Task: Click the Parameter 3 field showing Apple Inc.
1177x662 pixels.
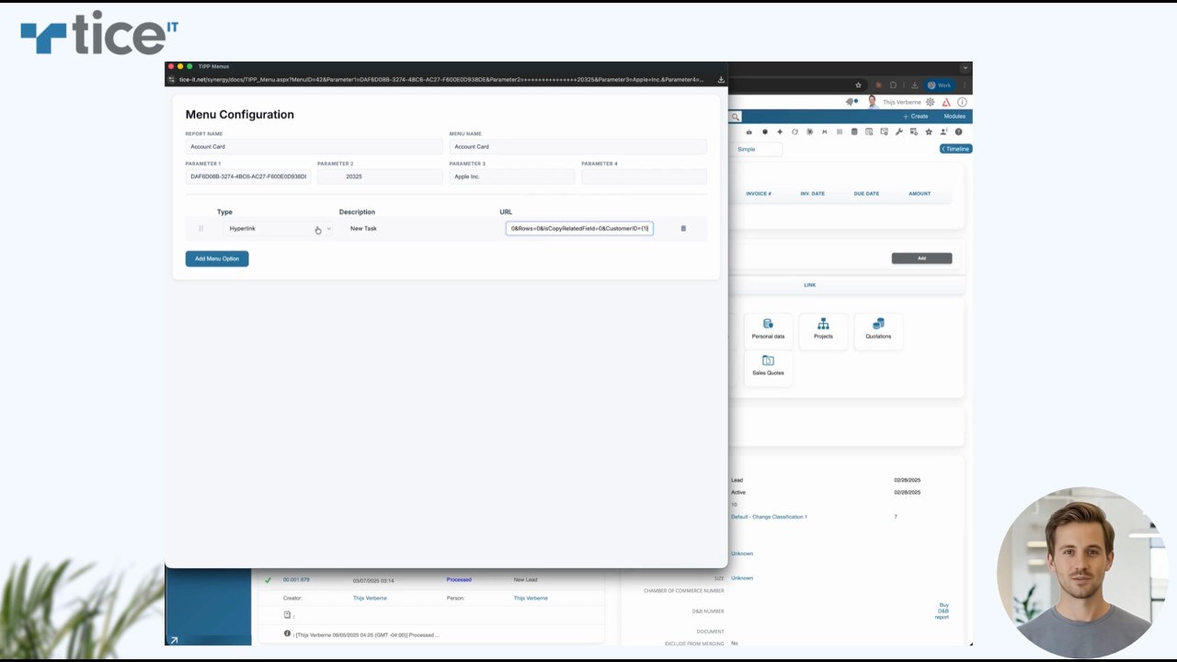Action: click(512, 177)
